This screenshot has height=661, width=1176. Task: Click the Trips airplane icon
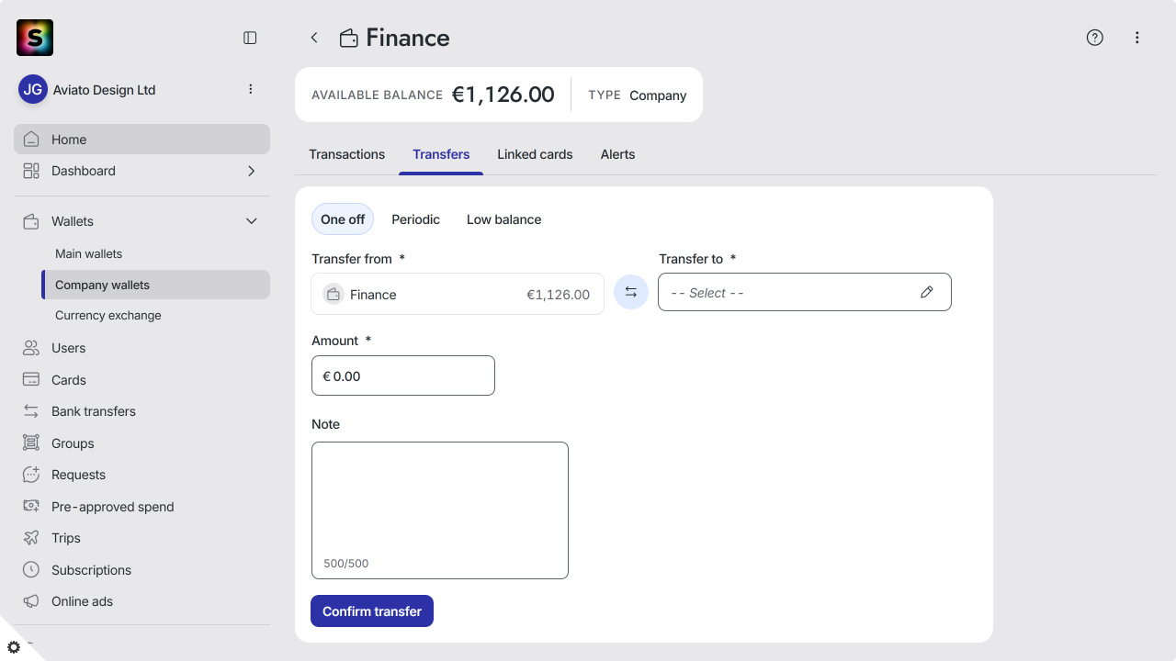[x=31, y=538]
